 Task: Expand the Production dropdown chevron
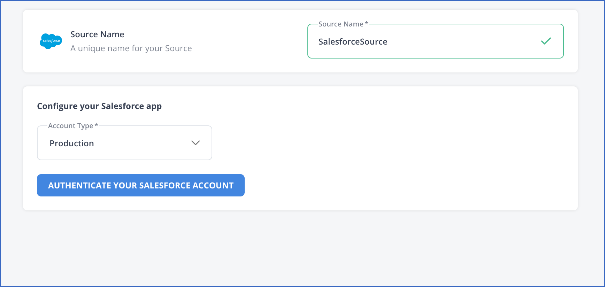click(196, 143)
